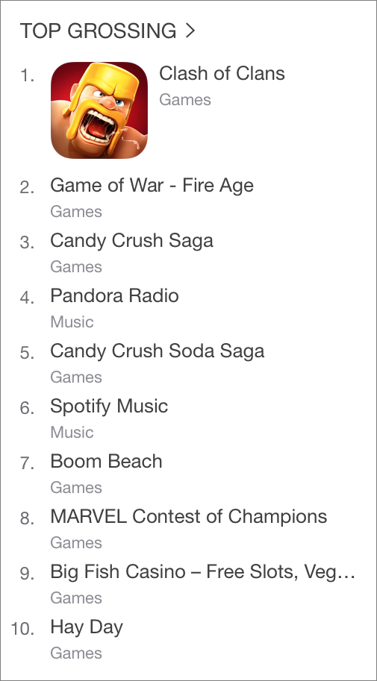The image size is (377, 681).
Task: Open the Clash of Clans title link
Action: click(x=222, y=73)
